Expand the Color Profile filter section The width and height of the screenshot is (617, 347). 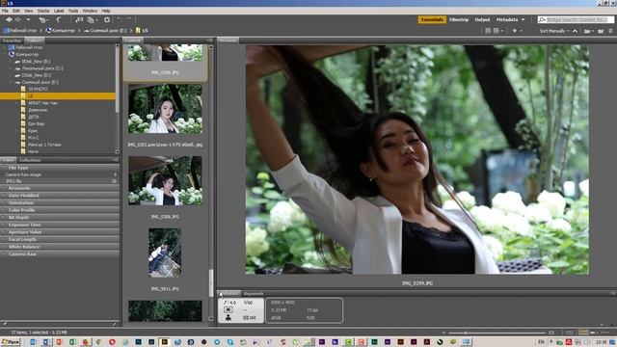(x=60, y=210)
